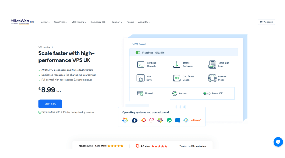Click the 'VPS hosting UK' text
The width and height of the screenshot is (285, 158).
click(x=46, y=47)
